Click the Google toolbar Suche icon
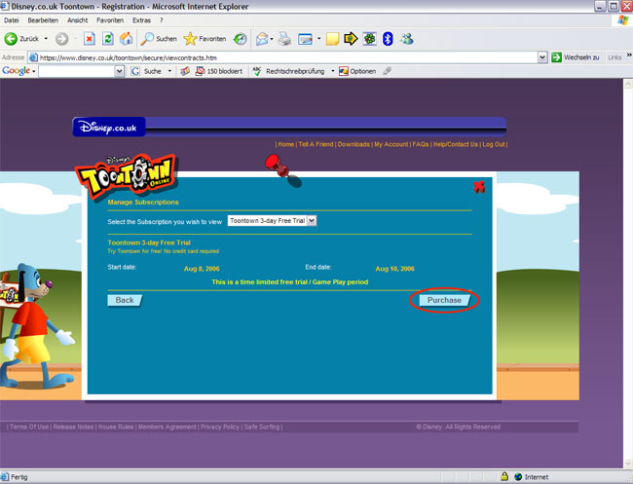Viewport: 633px width, 484px height. point(135,71)
